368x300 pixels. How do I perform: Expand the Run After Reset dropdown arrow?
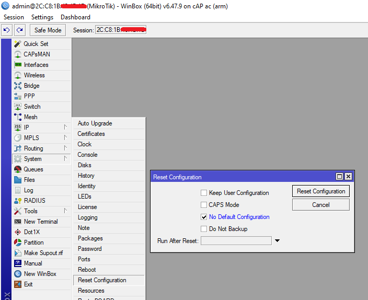tap(277, 240)
